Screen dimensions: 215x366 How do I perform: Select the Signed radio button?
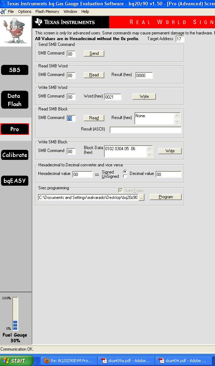click(125, 172)
